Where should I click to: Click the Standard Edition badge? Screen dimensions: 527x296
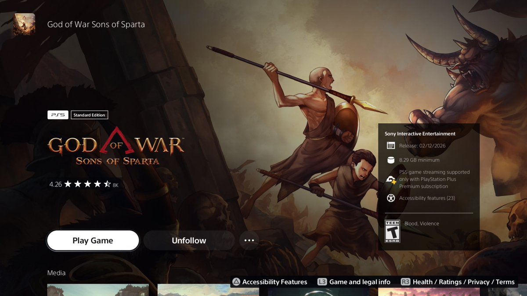pyautogui.click(x=89, y=115)
